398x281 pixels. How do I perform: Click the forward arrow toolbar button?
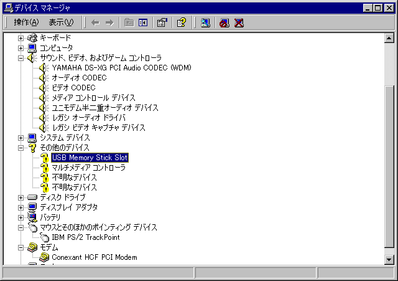coord(109,23)
